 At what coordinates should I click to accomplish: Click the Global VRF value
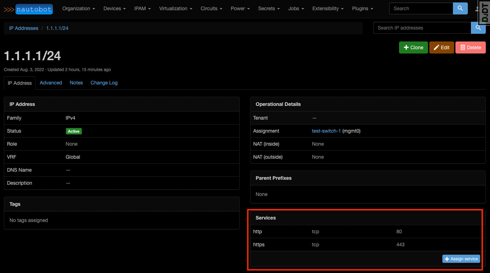pyautogui.click(x=73, y=157)
